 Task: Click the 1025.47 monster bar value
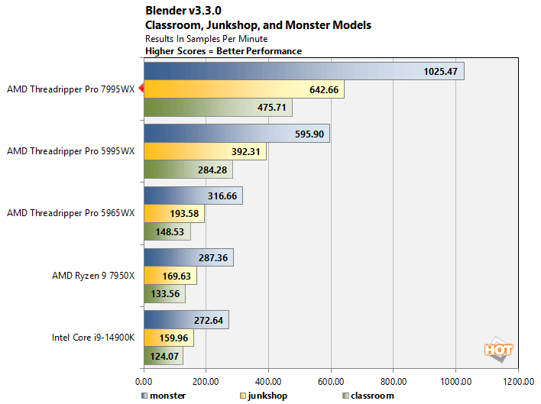[441, 71]
